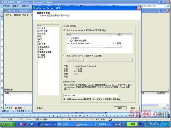Click the vCenter Server settings dialog title icon
The image size is (171, 128).
[x=34, y=8]
